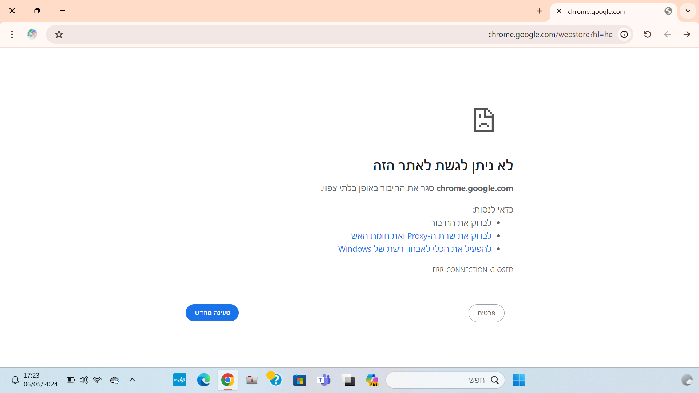Navigate forward using the forward arrow
The height and width of the screenshot is (393, 699).
coord(687,34)
